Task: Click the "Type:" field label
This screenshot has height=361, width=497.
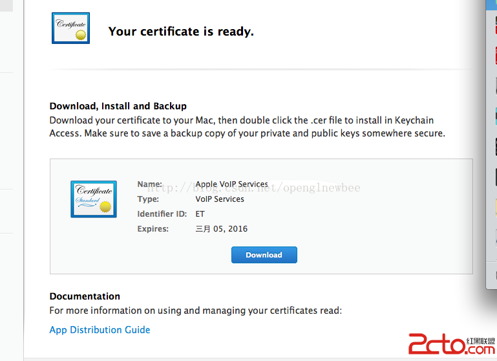Action: [148, 199]
